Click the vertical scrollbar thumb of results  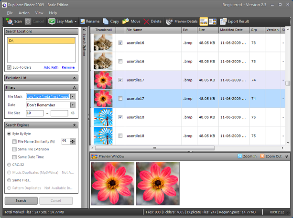coord(288,83)
